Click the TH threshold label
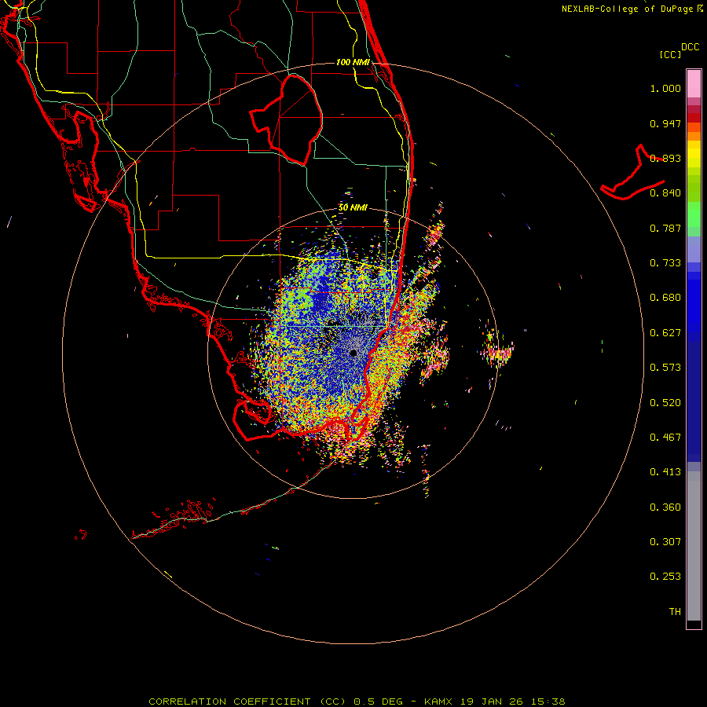The image size is (707, 707). (675, 612)
